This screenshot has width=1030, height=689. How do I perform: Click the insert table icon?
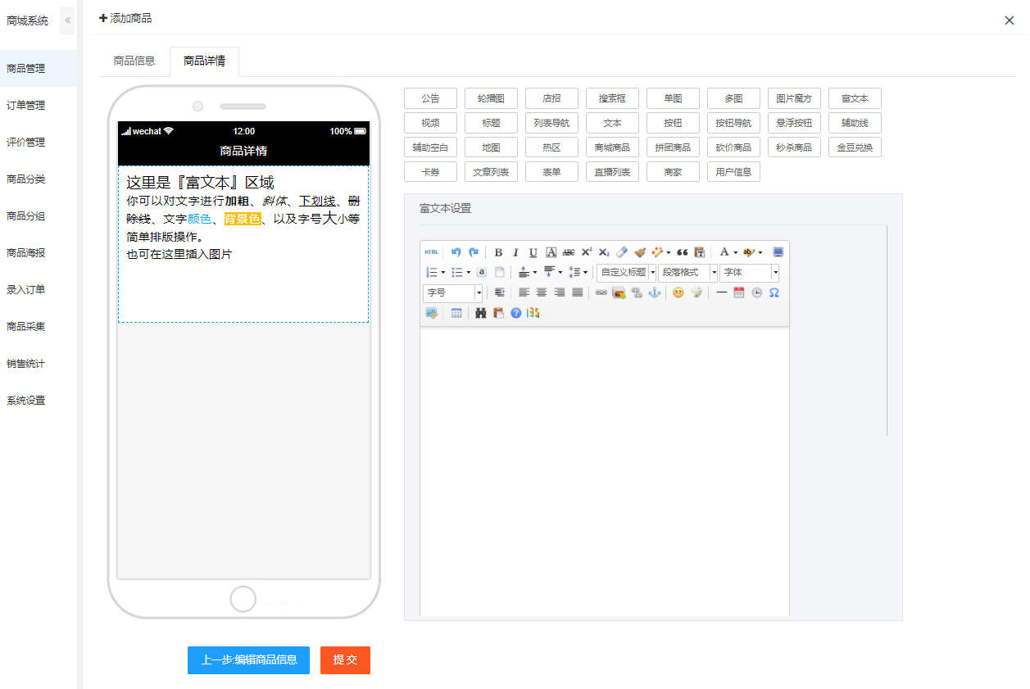click(456, 313)
